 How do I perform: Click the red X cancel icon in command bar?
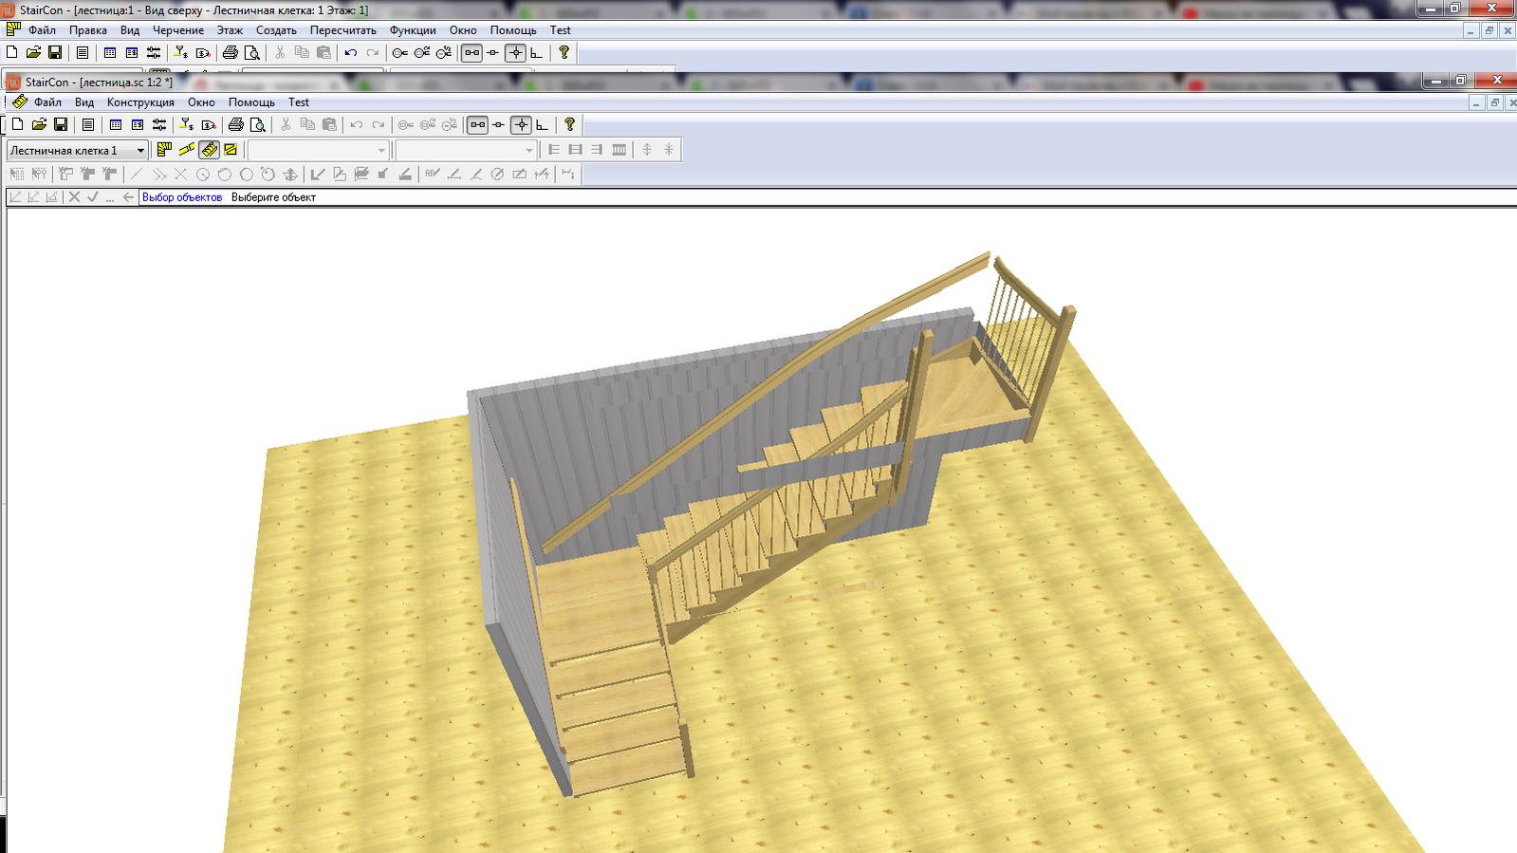[74, 197]
